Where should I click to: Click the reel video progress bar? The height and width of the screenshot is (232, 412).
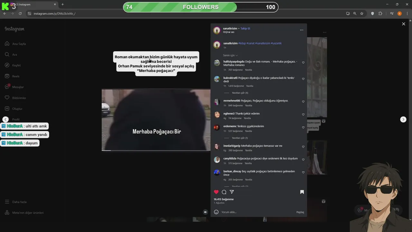pyautogui.click(x=156, y=150)
